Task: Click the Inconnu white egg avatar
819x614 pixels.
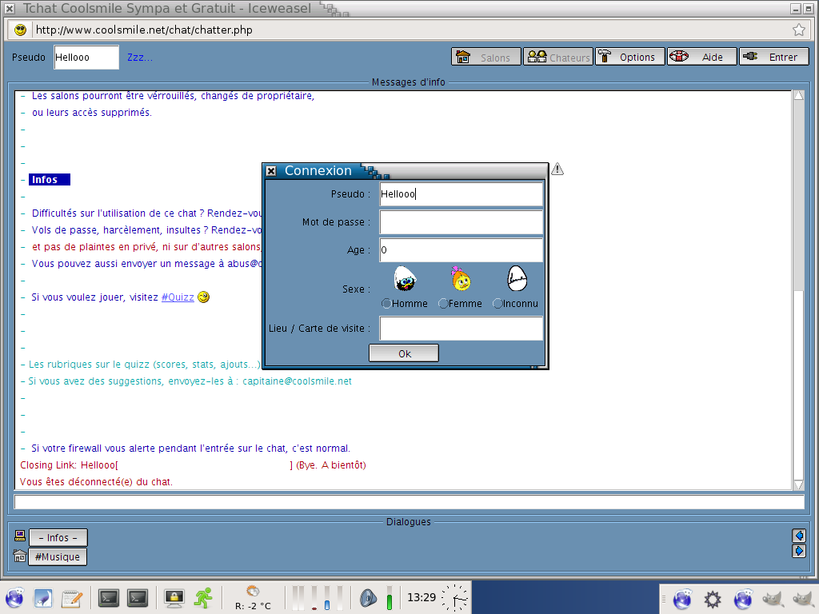Action: pos(517,278)
